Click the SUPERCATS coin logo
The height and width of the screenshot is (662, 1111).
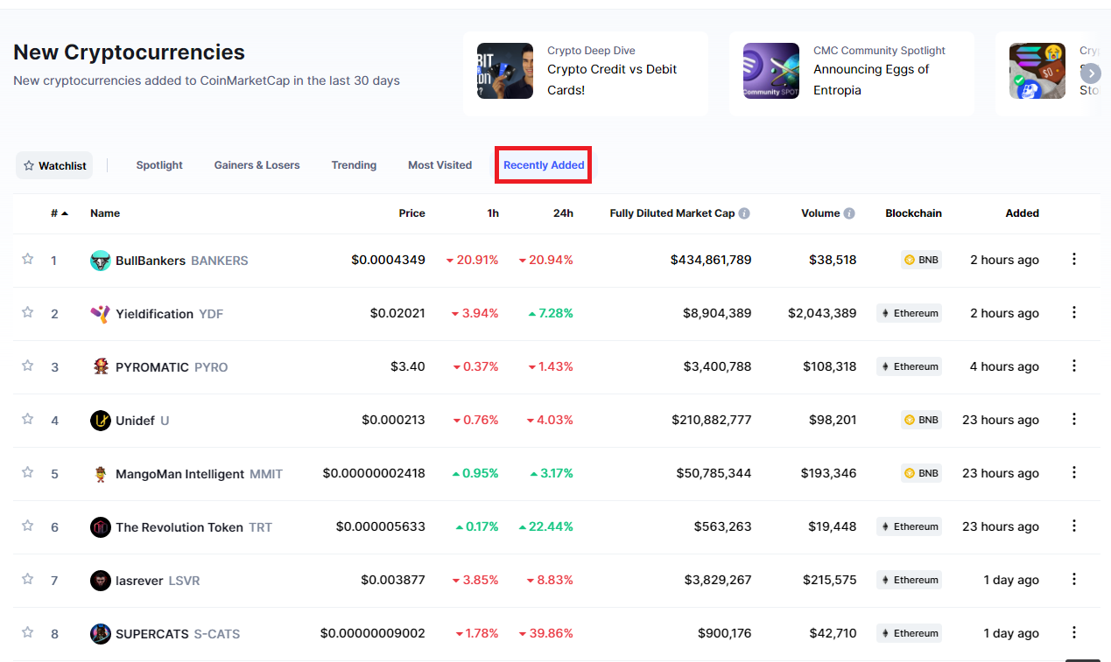click(x=101, y=634)
